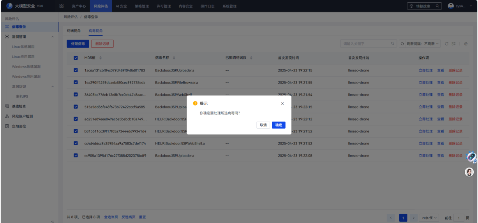
Task: Open the floating AI assistant robot icon
Action: [472, 157]
